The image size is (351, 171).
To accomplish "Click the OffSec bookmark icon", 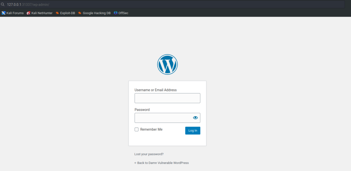I will 115,13.
